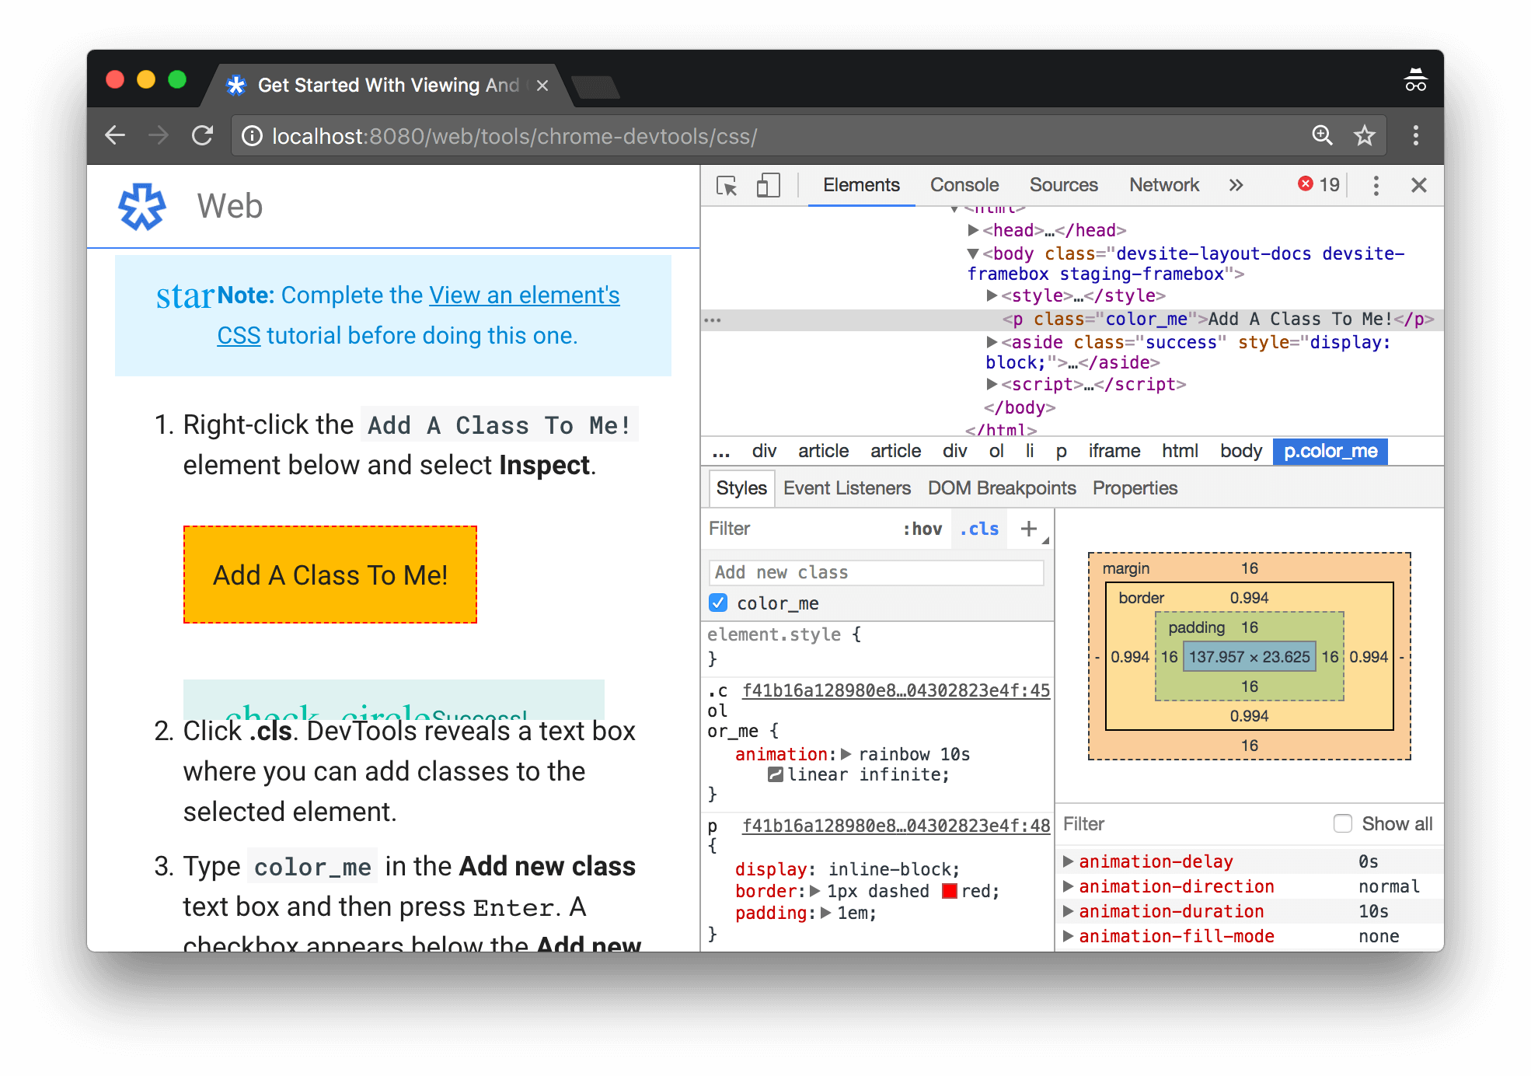This screenshot has width=1531, height=1076.
Task: Select the inspect element cursor tool
Action: (x=727, y=185)
